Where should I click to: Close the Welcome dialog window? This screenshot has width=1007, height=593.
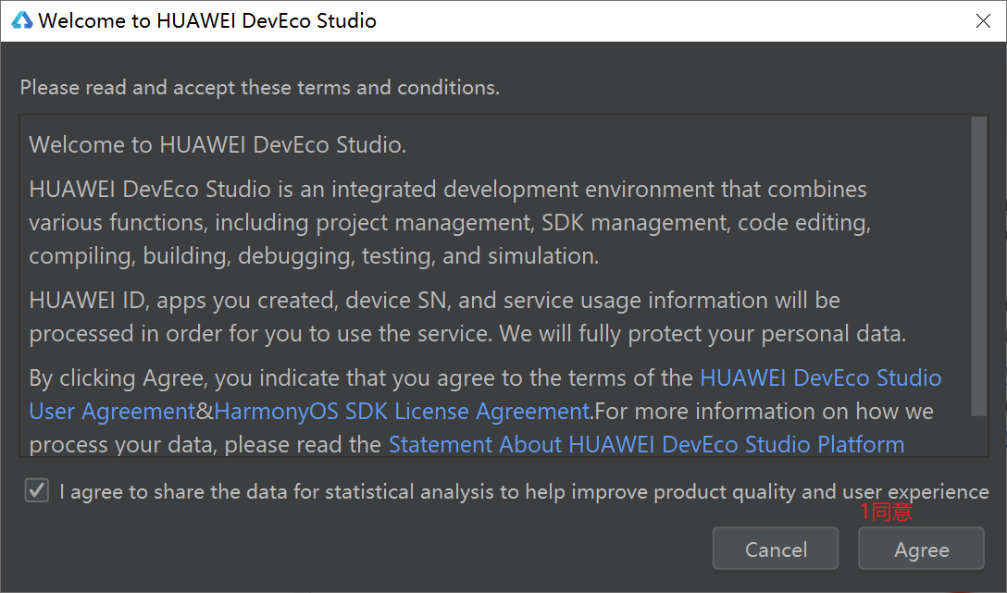983,21
